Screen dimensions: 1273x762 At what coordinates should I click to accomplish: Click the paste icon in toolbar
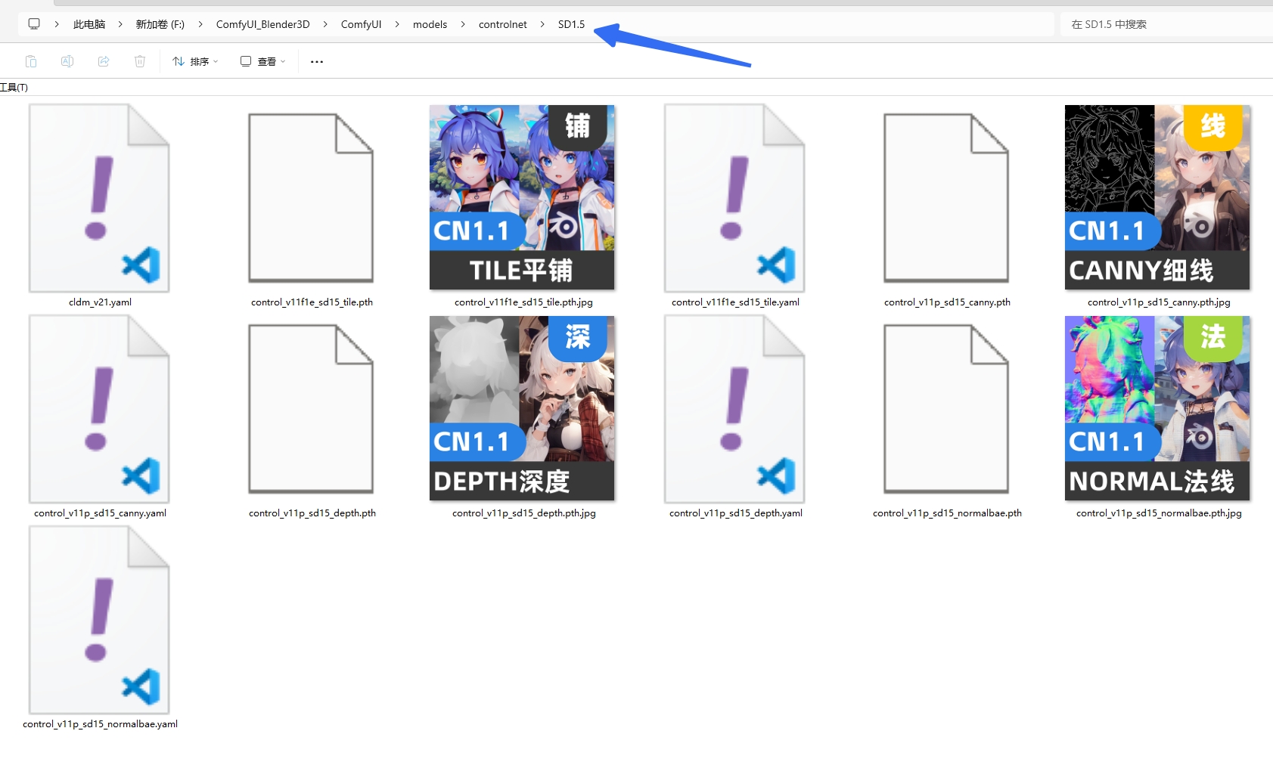[x=31, y=61]
